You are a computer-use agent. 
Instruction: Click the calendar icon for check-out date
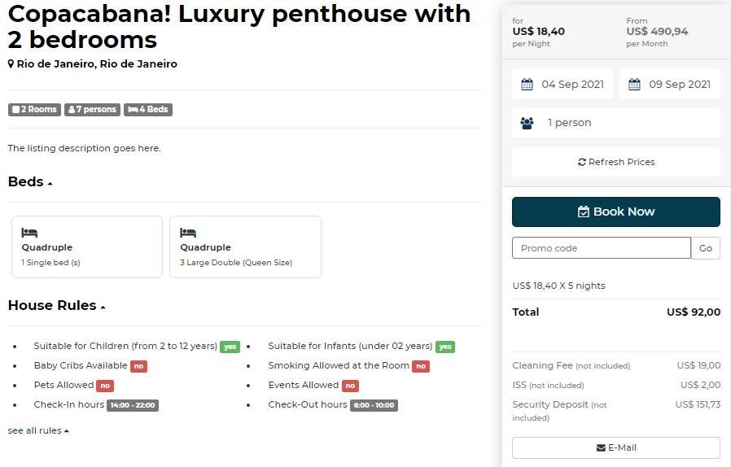click(634, 85)
